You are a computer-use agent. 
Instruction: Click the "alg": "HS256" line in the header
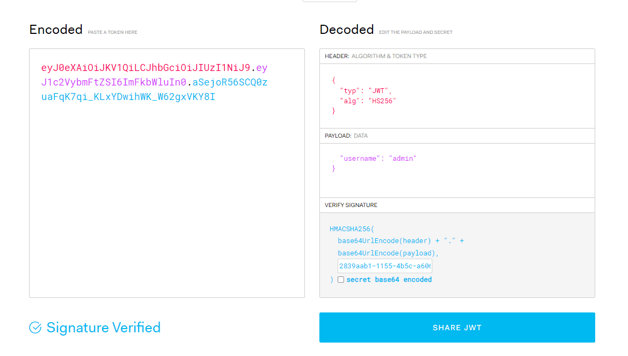(368, 101)
